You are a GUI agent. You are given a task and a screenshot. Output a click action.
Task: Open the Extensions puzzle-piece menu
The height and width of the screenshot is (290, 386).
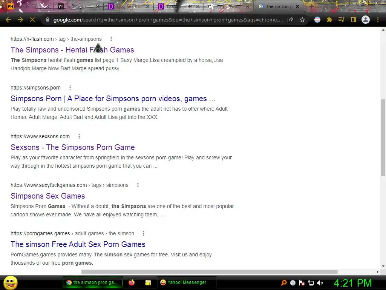[x=329, y=20]
